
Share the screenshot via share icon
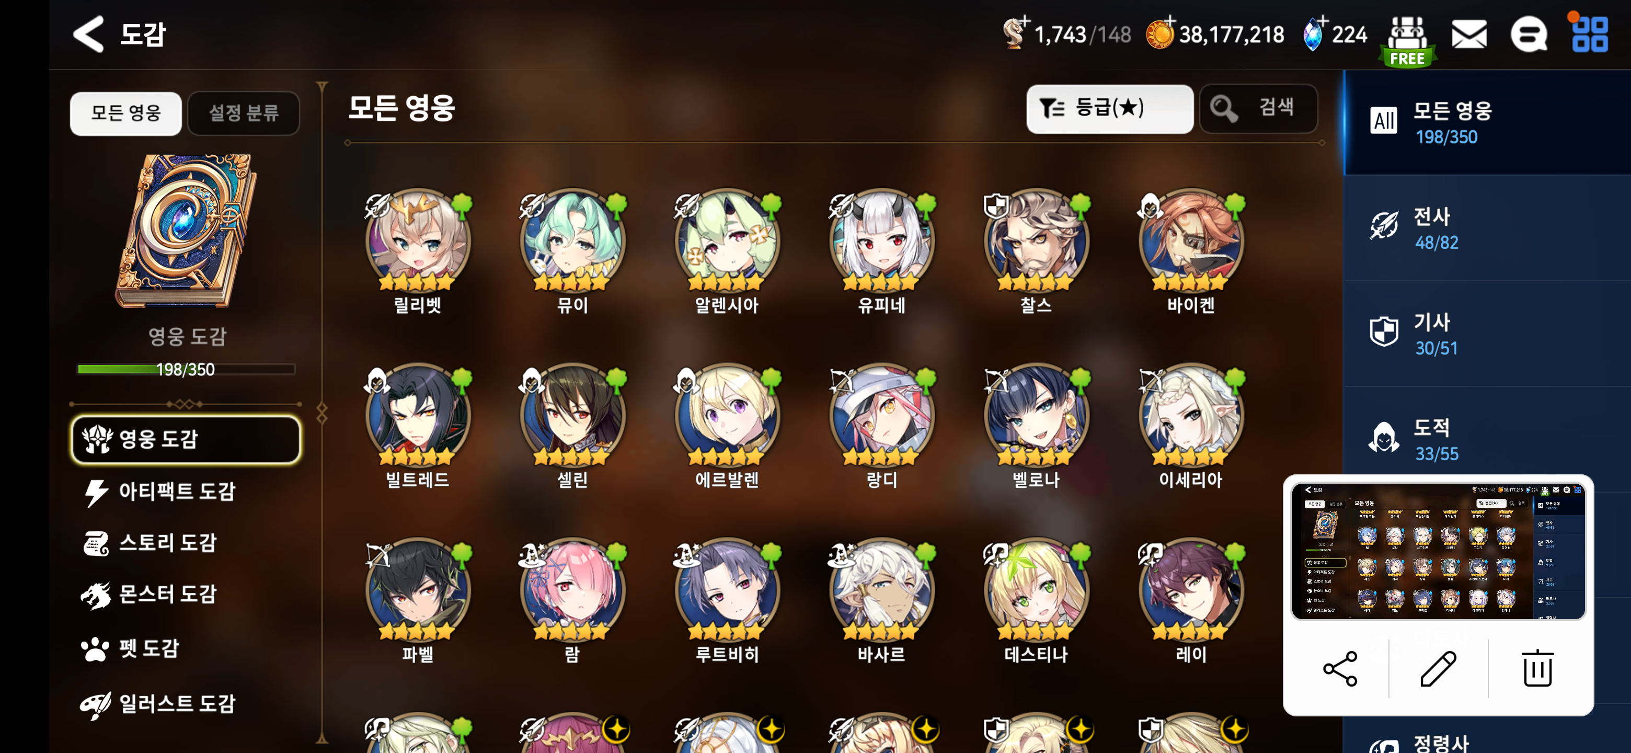(1340, 668)
